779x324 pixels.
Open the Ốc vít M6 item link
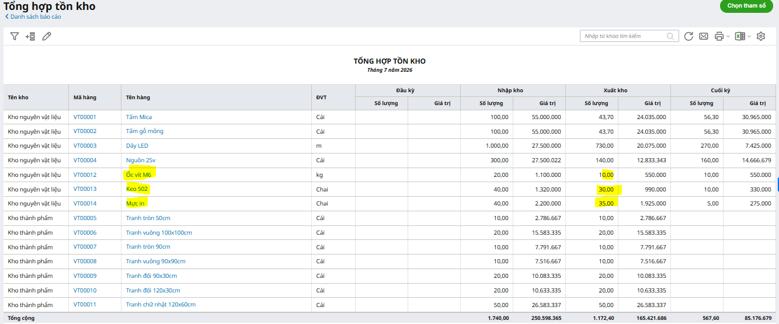(x=139, y=175)
